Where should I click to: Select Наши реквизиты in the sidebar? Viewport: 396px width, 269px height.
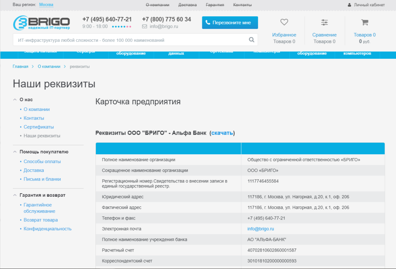click(42, 136)
